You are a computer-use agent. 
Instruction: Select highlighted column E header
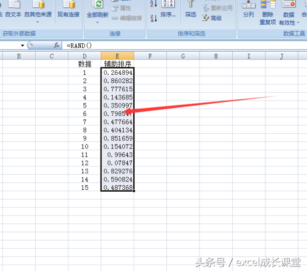[117, 56]
